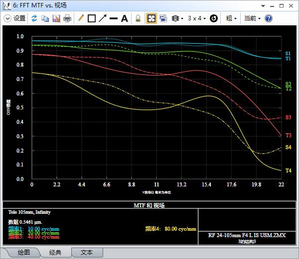Viewport: 299px width, 259px height.
Task: Toggle the window lock icon
Action: coord(138,18)
